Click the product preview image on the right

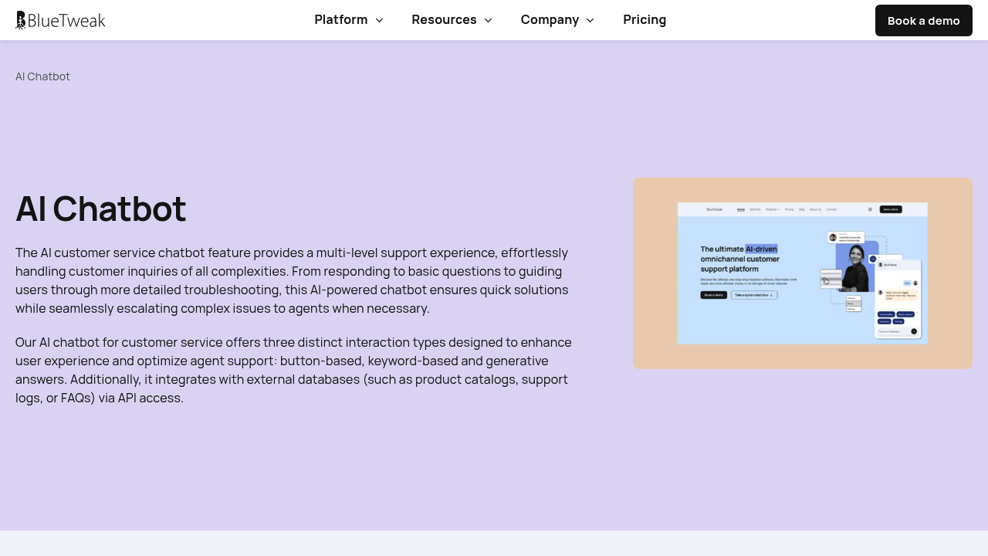[x=803, y=273]
